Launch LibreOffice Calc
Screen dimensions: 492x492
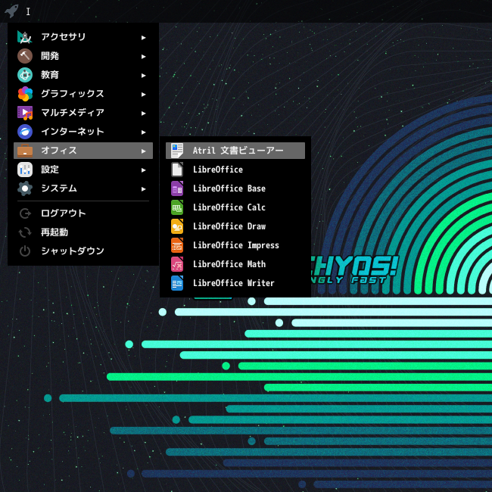point(235,207)
